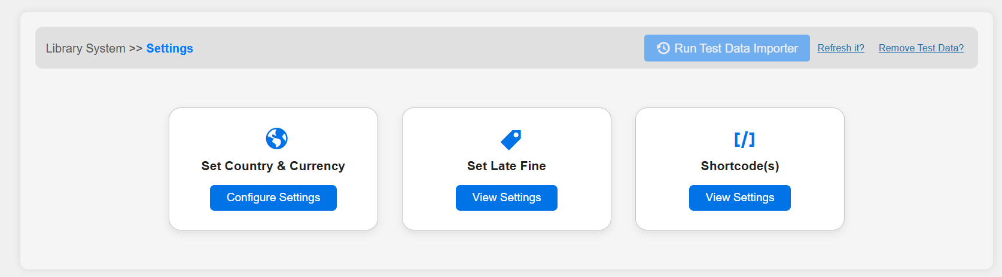Run the Test Data Importer
This screenshot has width=1002, height=277.
click(x=735, y=48)
